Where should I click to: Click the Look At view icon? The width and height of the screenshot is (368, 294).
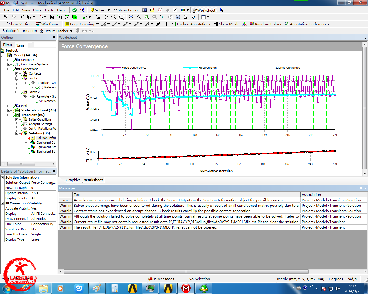[170, 17]
